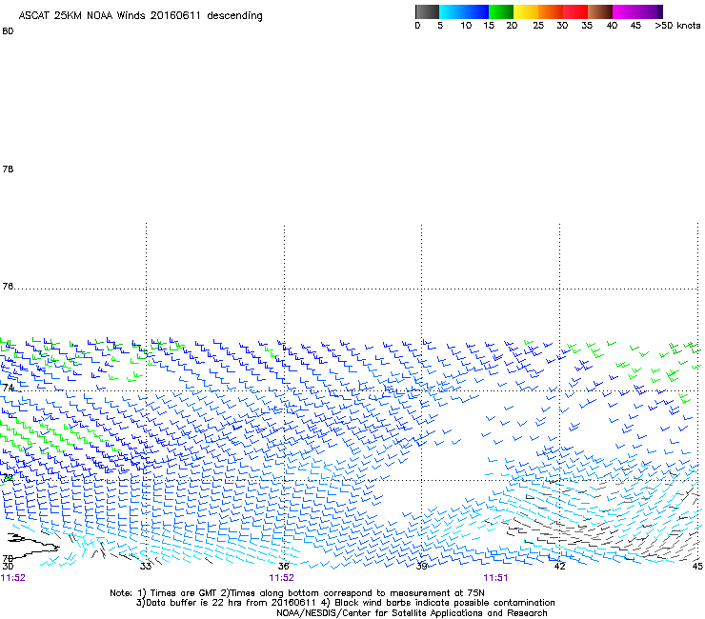Click the 'Times are GMT' note line
The height and width of the screenshot is (619, 705).
(297, 593)
